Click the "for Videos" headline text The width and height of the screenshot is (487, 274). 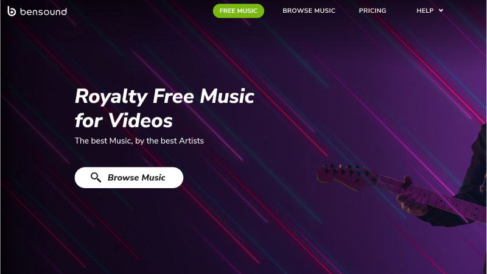pyautogui.click(x=124, y=120)
